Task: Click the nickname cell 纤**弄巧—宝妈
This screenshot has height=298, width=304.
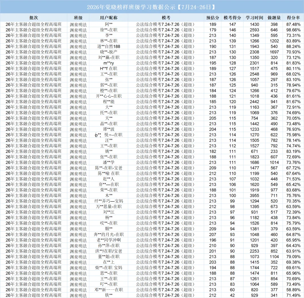Action: 109,201
